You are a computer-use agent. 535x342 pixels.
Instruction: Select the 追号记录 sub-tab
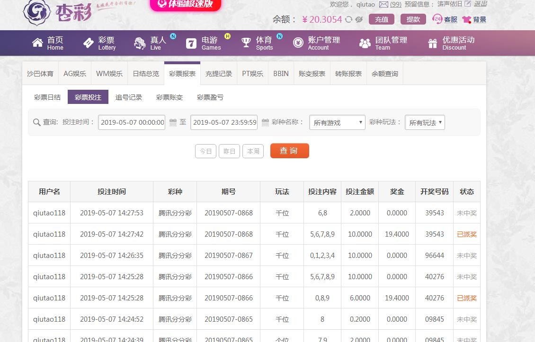(x=129, y=97)
